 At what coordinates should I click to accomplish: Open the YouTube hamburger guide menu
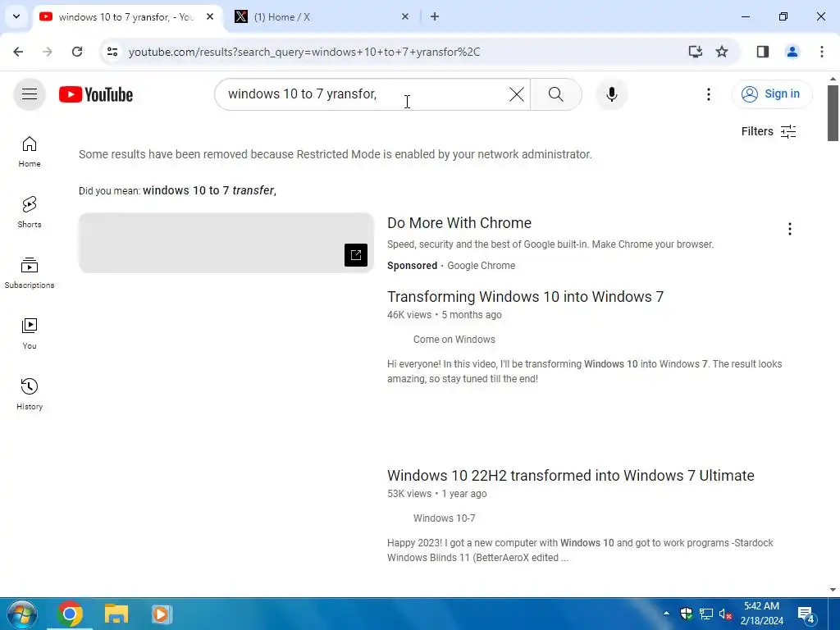[x=30, y=94]
